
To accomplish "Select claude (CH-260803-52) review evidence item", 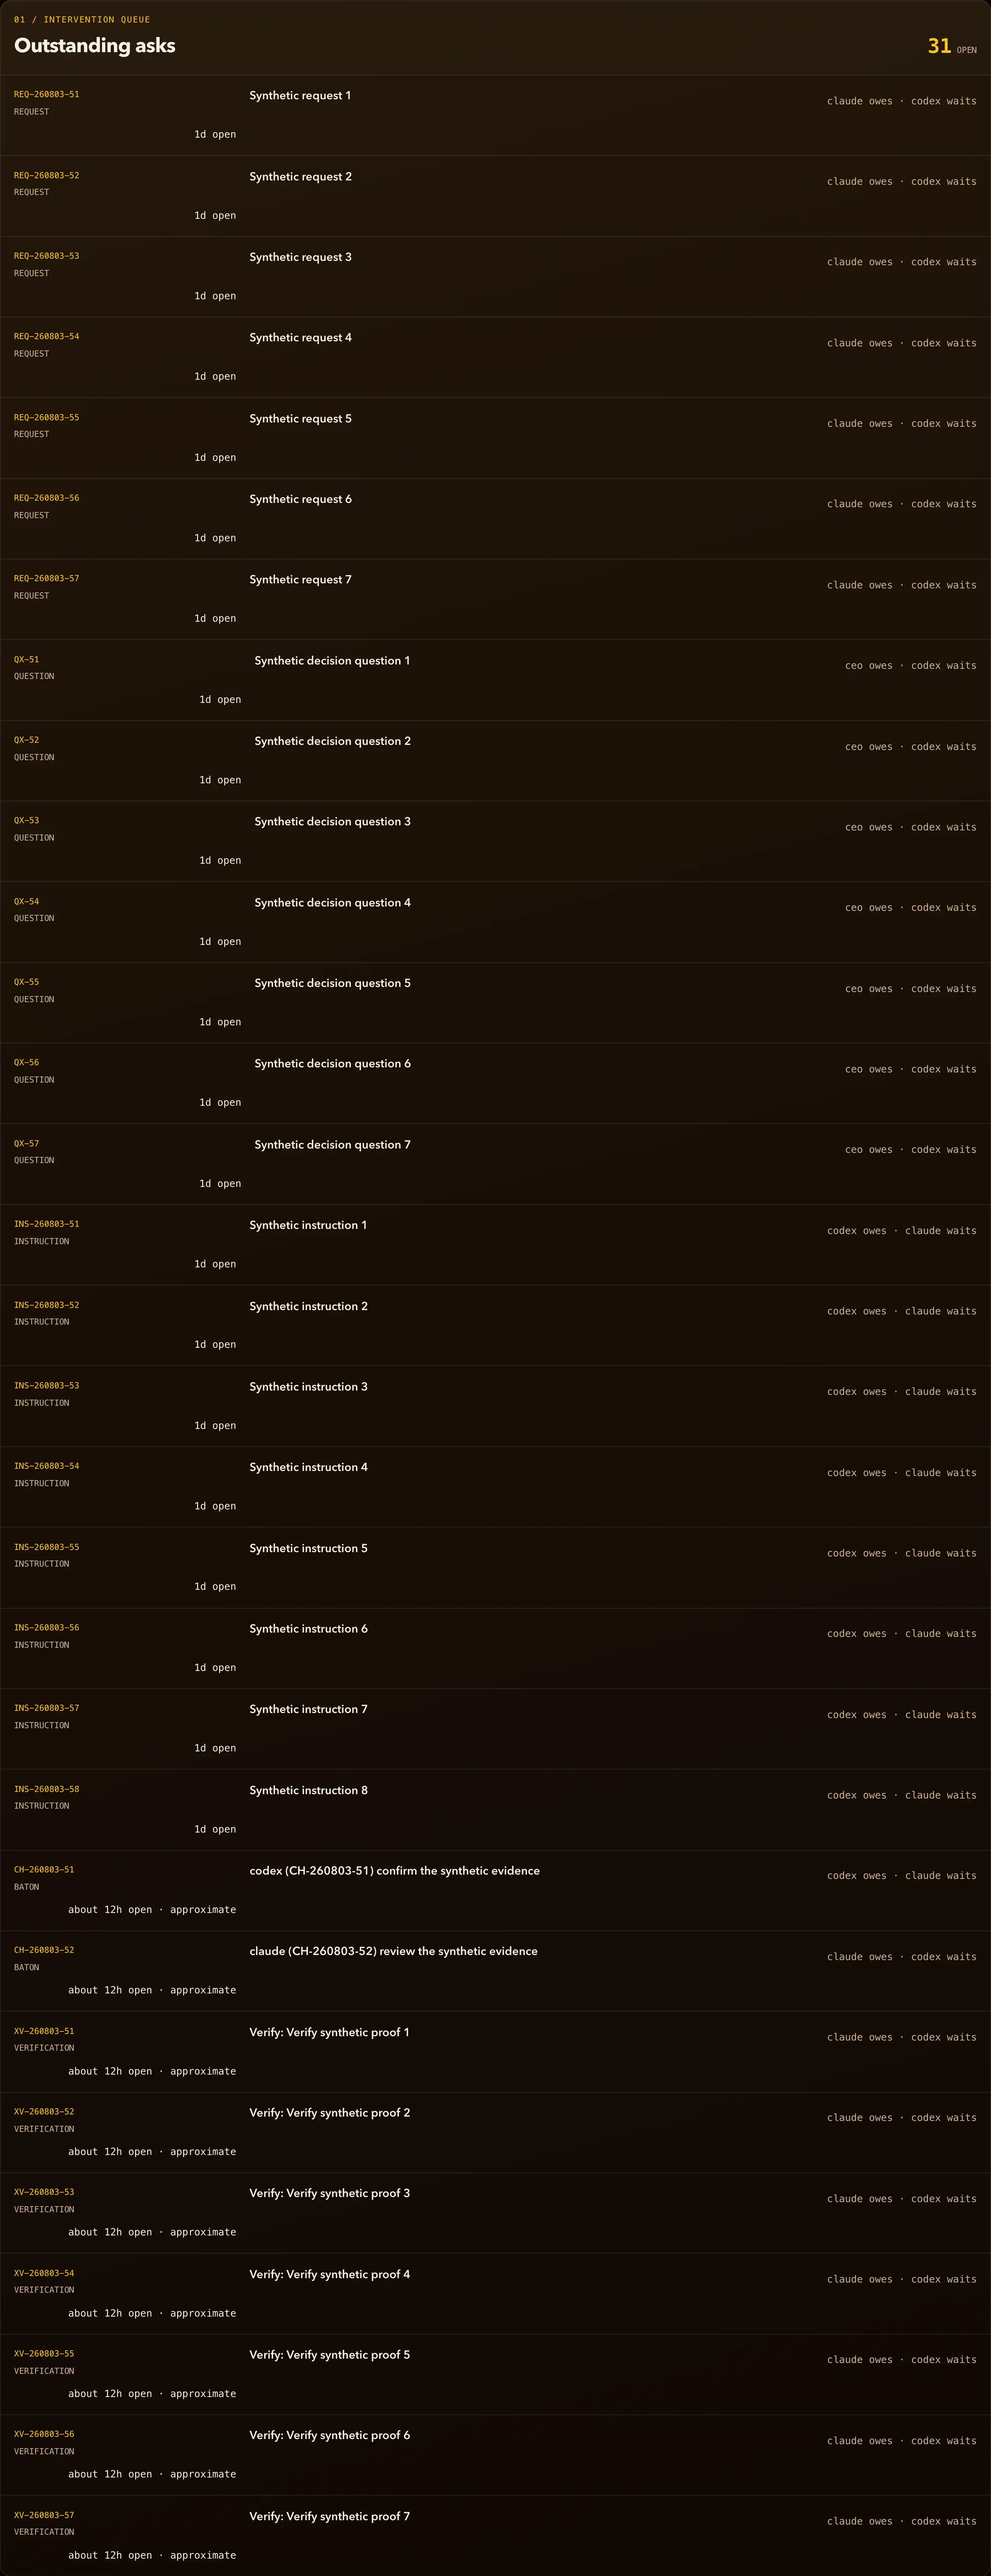I will 393,1951.
